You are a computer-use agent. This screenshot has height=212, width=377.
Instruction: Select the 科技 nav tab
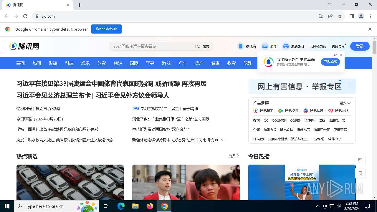(x=69, y=63)
